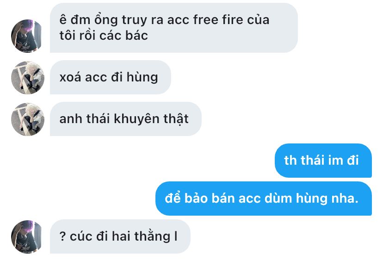Click the blue "th thái im đi" bubble
The height and width of the screenshot is (267, 383).
[x=323, y=161]
